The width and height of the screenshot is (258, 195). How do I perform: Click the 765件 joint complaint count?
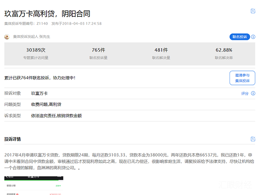[x=98, y=50]
